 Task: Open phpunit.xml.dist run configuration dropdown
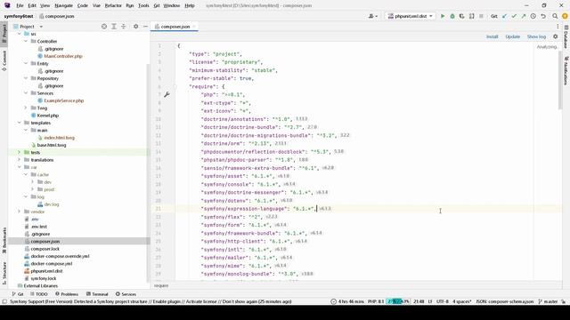click(411, 16)
